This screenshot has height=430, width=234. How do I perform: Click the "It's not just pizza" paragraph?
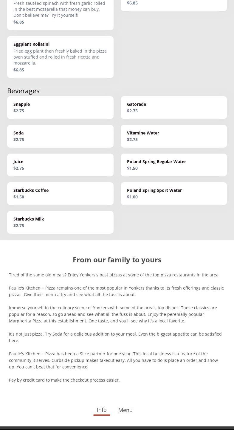point(115,337)
